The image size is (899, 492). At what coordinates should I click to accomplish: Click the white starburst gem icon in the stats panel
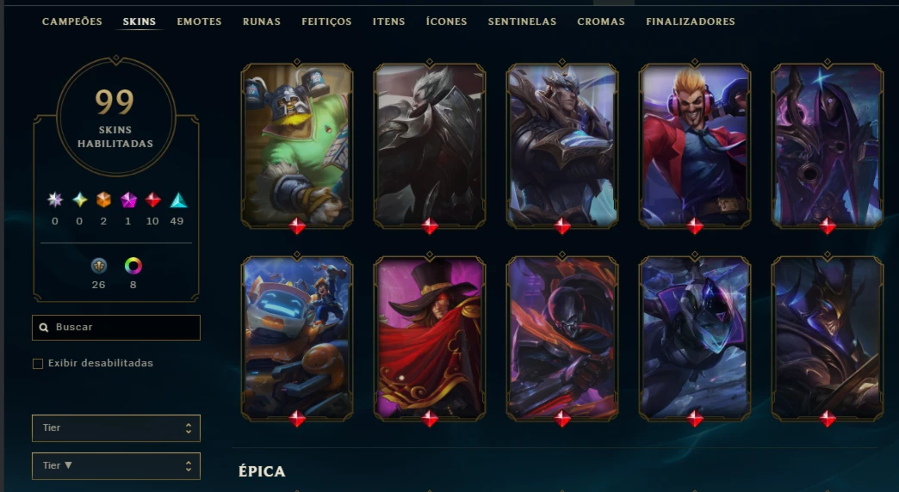[54, 200]
